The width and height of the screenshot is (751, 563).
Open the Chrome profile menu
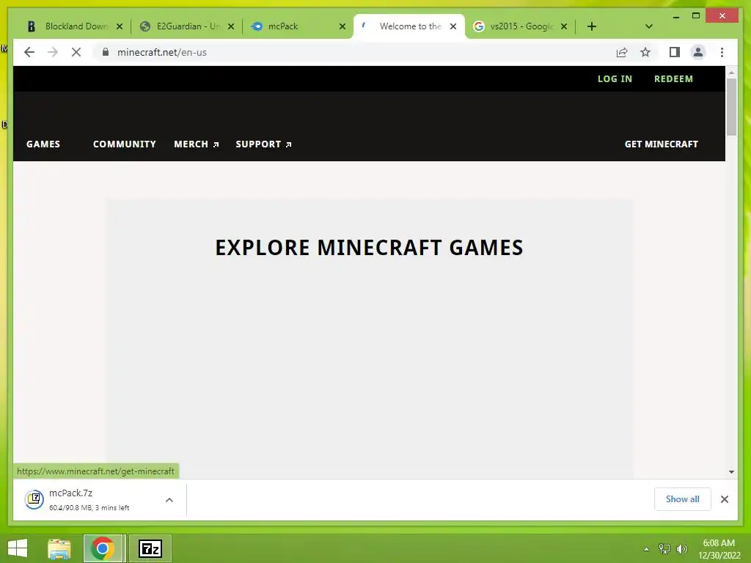click(x=698, y=52)
